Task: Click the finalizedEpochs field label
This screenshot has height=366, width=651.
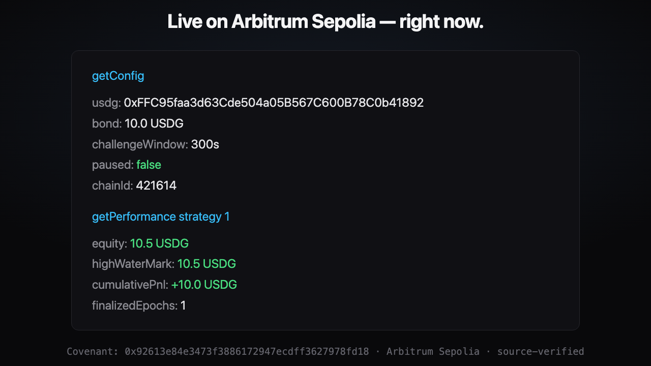Action: click(135, 306)
